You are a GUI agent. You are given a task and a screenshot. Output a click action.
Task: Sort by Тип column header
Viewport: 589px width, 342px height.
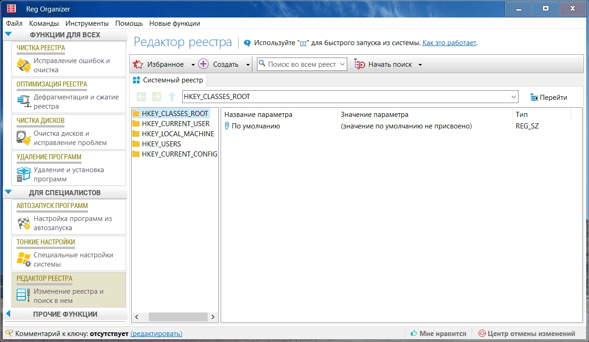[542, 115]
